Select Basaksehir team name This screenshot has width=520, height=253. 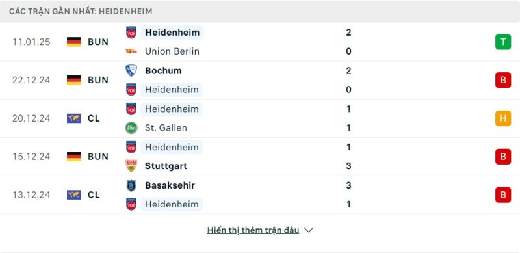pyautogui.click(x=170, y=185)
